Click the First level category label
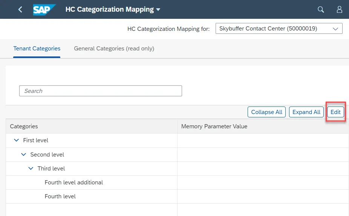The image size is (349, 216). pos(35,140)
